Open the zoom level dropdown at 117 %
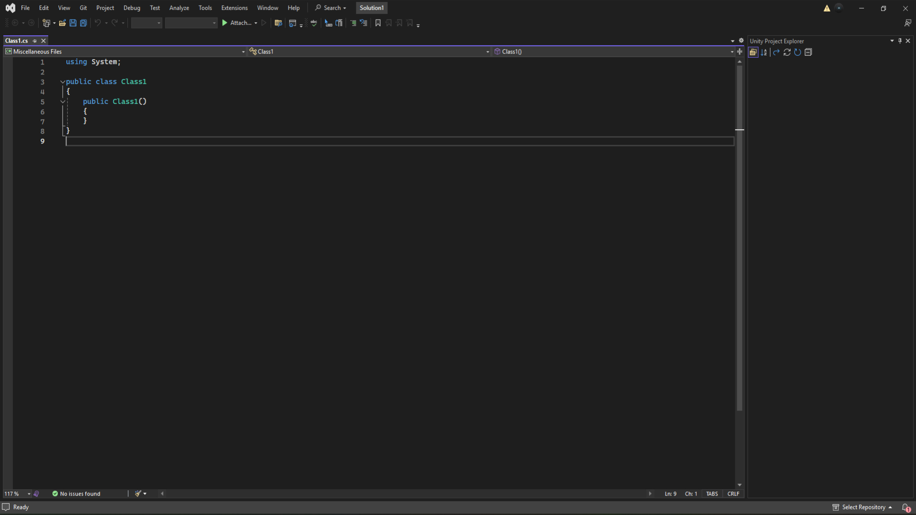The image size is (916, 515). pos(29,494)
